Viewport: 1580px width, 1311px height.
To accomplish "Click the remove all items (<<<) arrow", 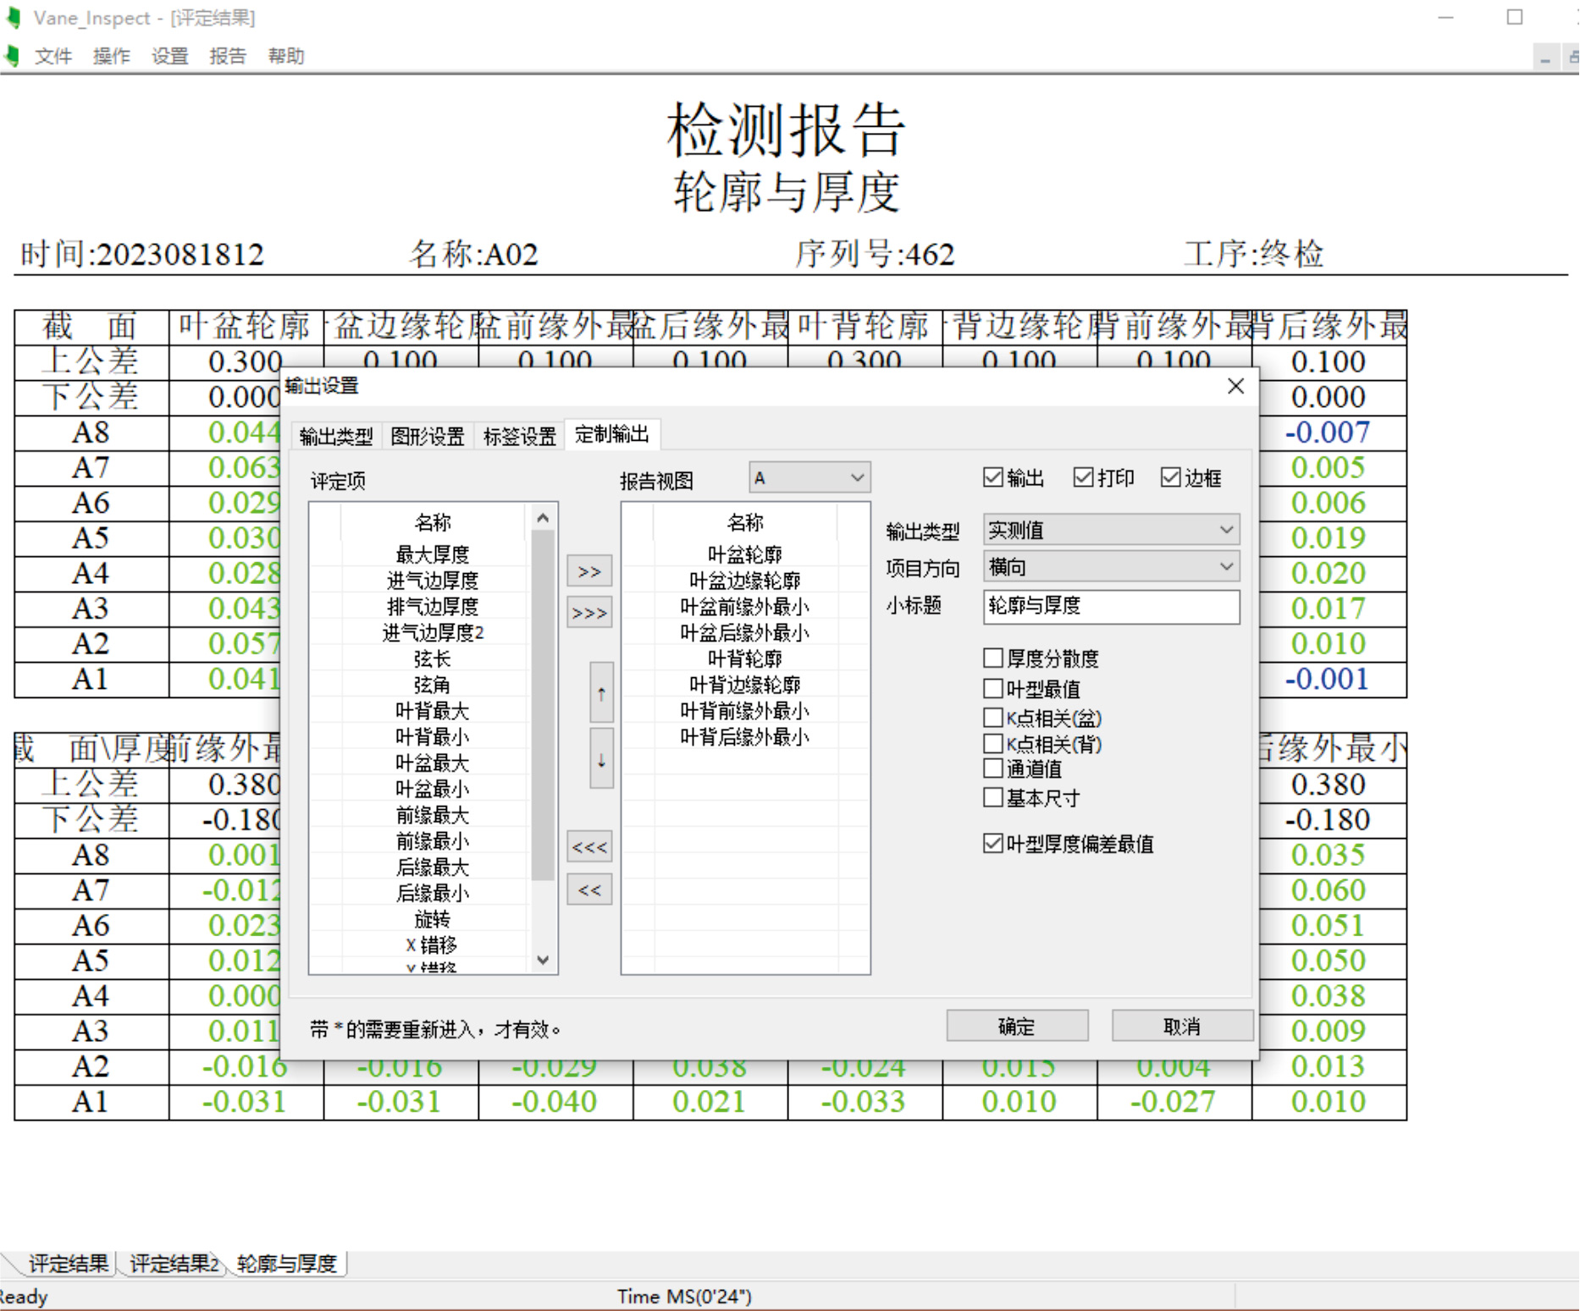I will 589,846.
